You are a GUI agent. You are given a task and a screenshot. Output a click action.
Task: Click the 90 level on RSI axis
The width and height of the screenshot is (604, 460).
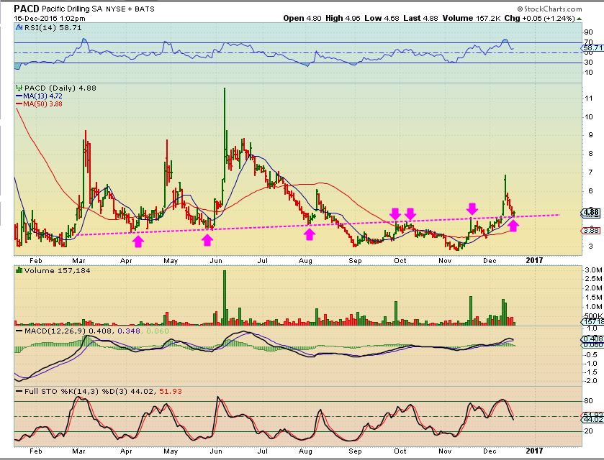(x=588, y=32)
